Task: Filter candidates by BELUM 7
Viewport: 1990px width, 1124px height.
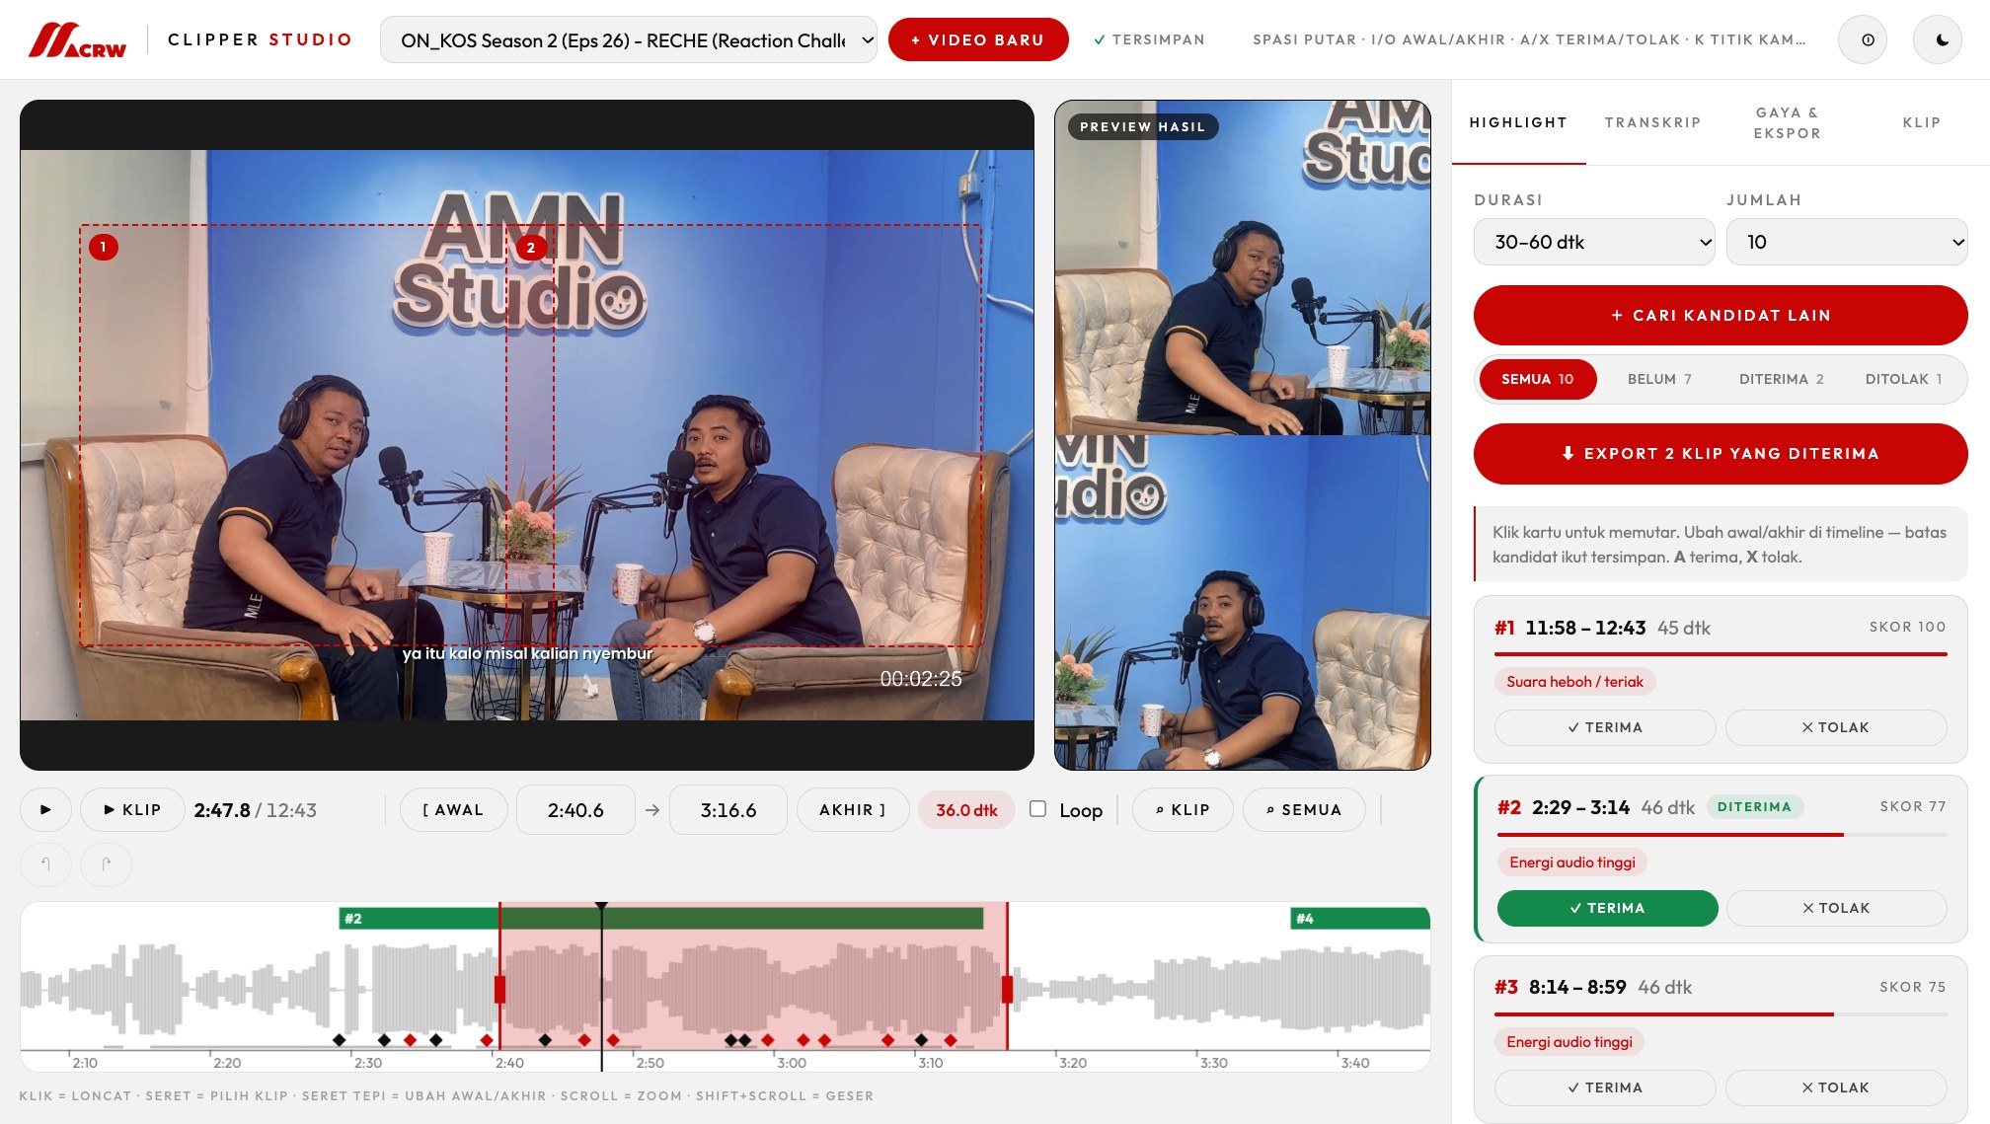Action: 1658,379
